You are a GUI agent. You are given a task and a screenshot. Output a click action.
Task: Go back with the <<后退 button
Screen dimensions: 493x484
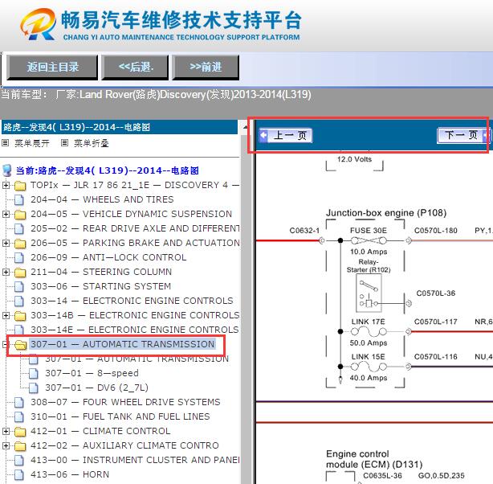click(x=135, y=67)
